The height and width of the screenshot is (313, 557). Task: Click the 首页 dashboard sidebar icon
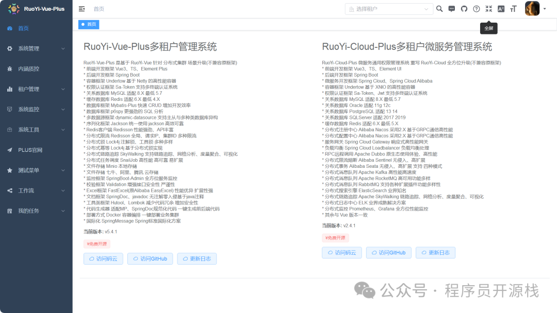(10, 28)
